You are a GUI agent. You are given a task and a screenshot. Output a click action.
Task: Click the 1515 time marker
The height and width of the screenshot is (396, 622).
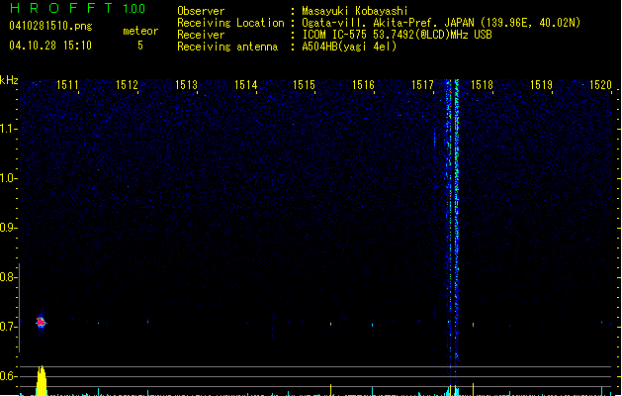coord(304,85)
